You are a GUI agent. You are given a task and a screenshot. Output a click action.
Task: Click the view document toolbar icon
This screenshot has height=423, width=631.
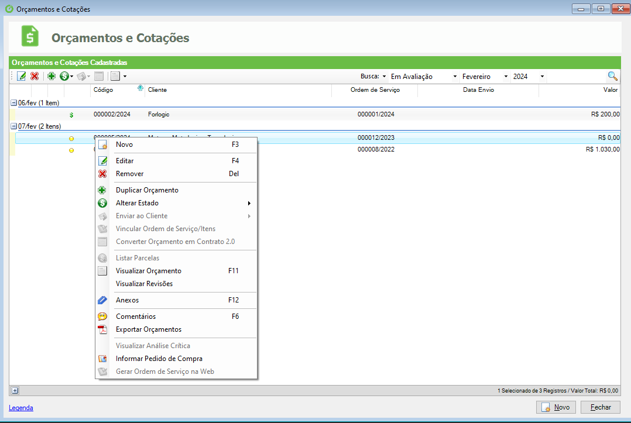point(115,76)
